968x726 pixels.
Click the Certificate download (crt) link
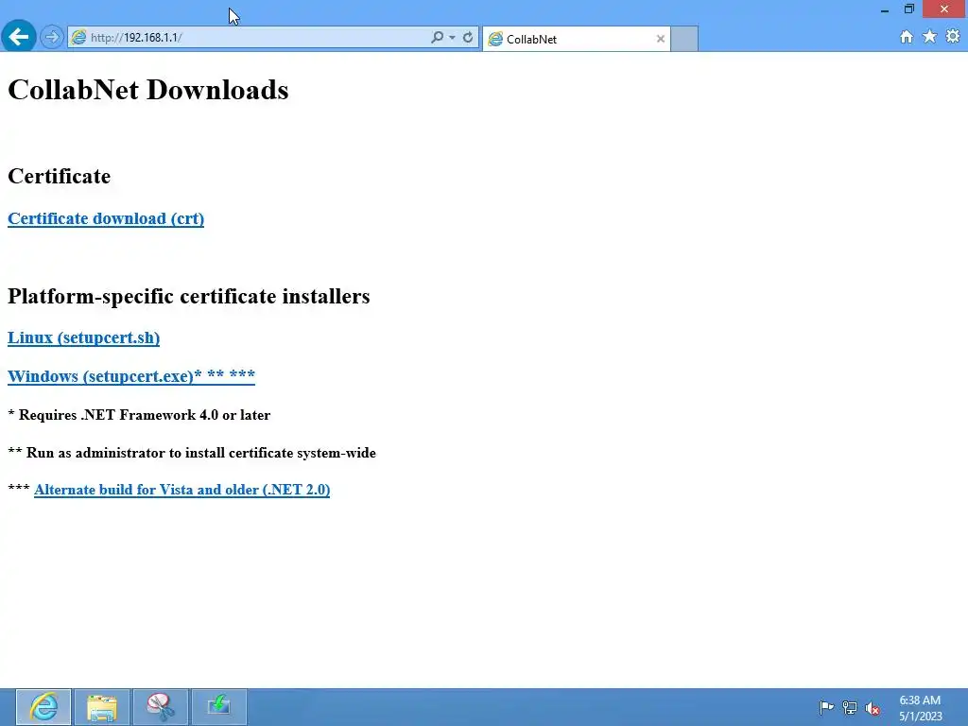[106, 218]
